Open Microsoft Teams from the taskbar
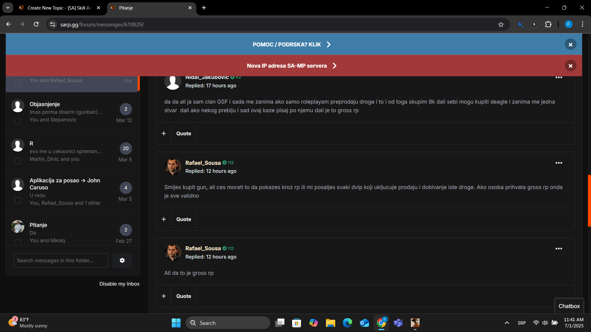This screenshot has height=332, width=591. coord(398,323)
